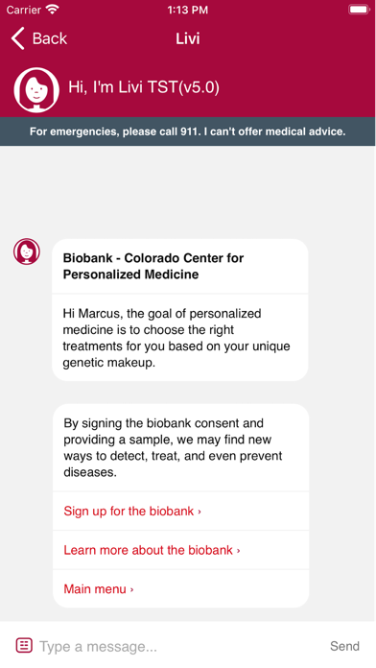Open Learn more about the biobank

(180, 550)
